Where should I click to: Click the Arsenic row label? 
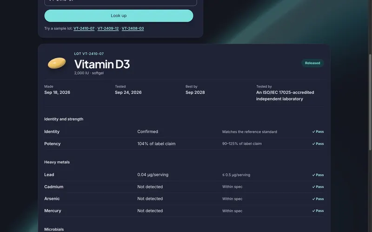click(x=52, y=199)
